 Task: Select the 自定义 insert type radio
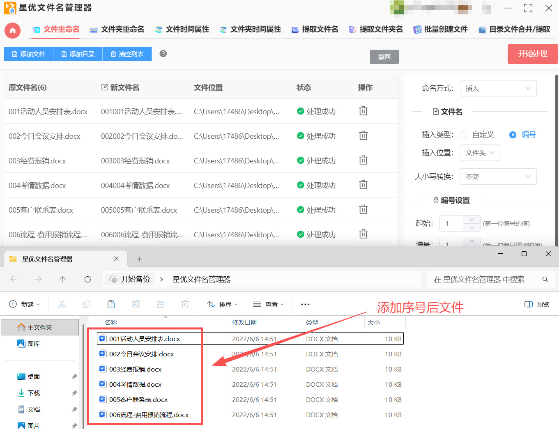[464, 135]
